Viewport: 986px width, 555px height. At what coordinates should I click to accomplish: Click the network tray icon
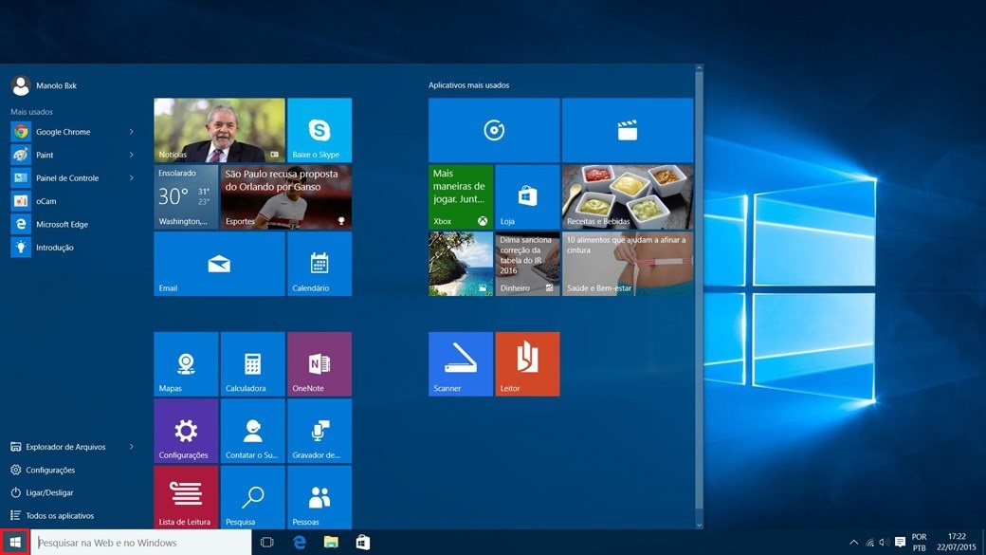(x=869, y=543)
